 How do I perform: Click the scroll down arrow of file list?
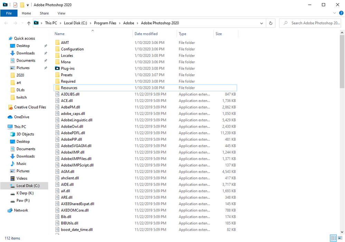342,232
